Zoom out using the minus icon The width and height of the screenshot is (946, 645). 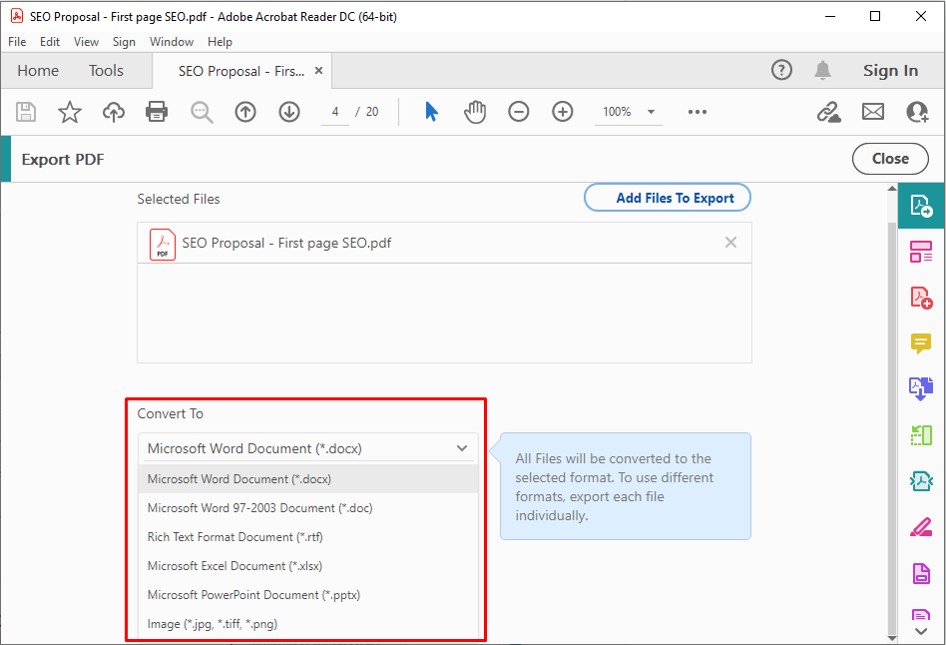click(x=519, y=112)
